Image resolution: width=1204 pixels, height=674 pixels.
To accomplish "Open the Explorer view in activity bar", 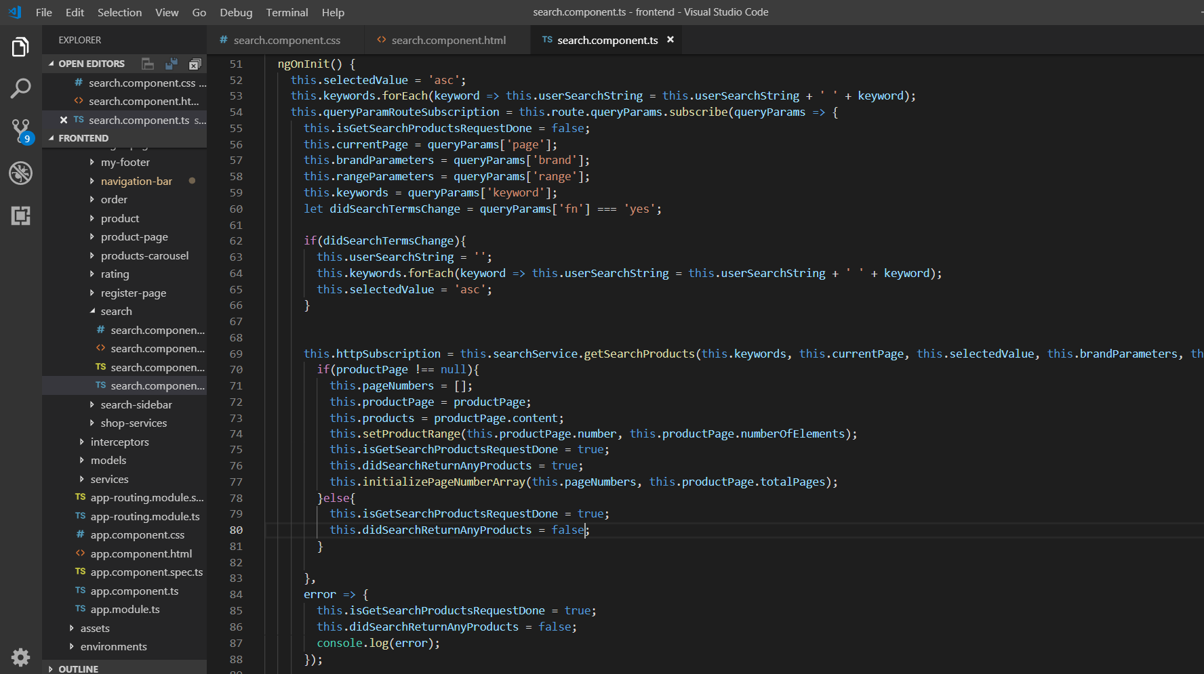I will point(20,47).
